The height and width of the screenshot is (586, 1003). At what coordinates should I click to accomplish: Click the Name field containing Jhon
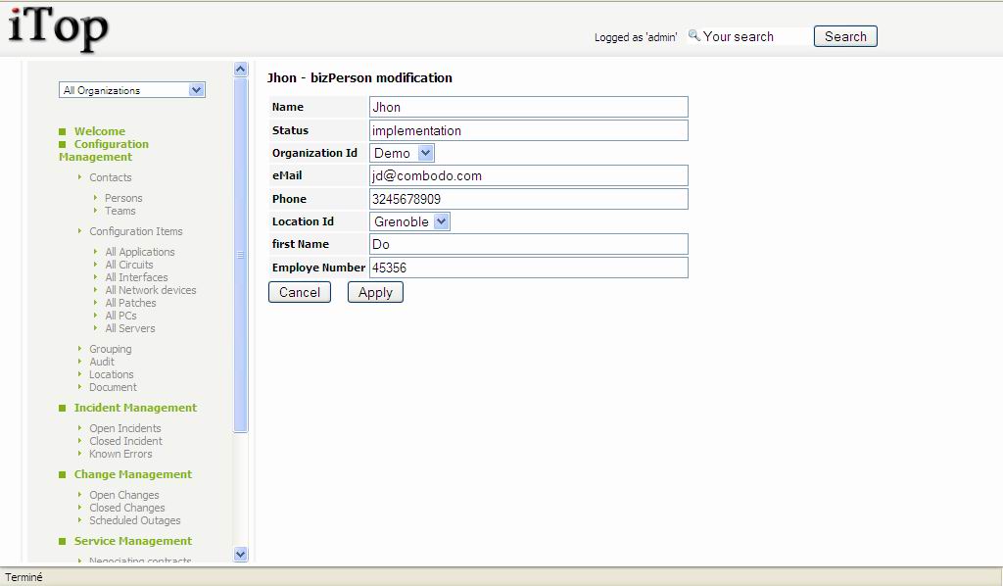point(528,107)
